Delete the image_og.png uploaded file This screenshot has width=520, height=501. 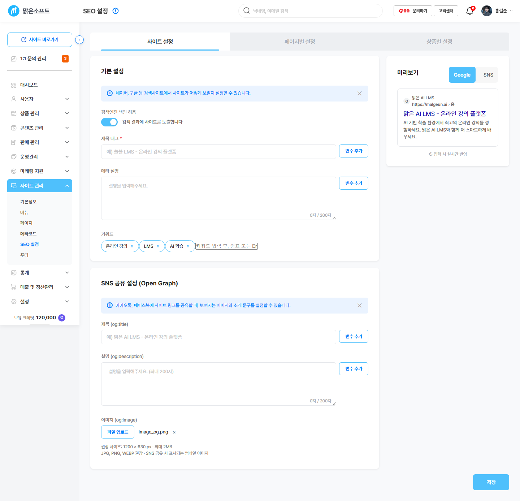[174, 432]
